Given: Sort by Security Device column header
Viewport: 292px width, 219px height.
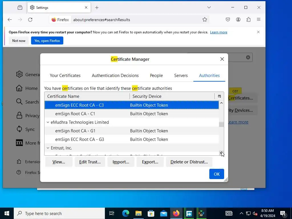Looking at the screenshot, I should (172, 96).
